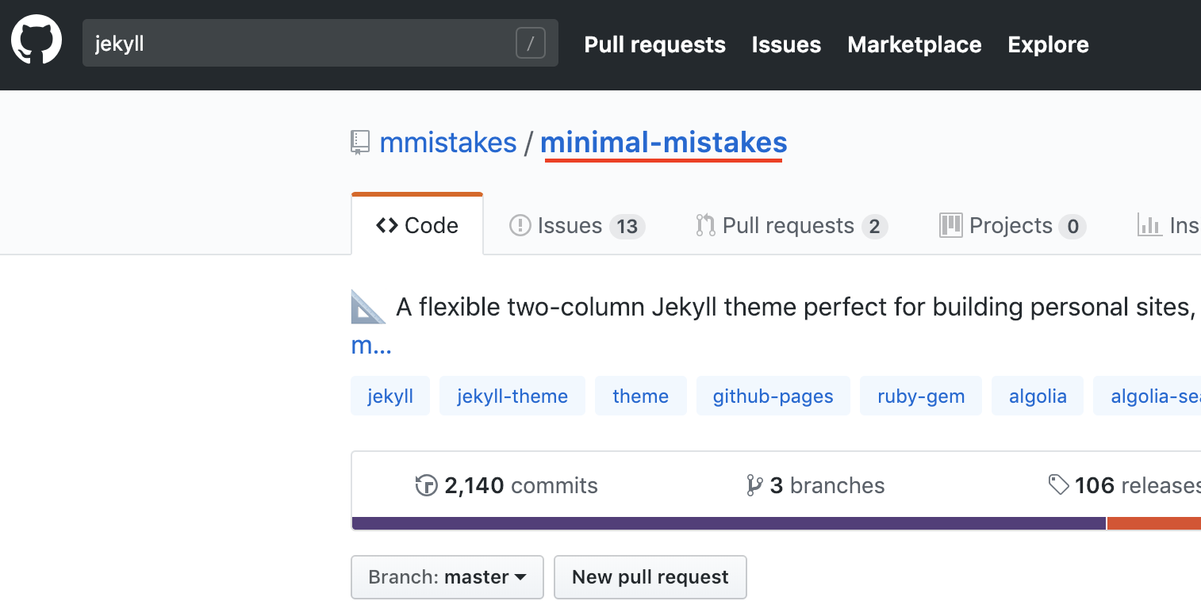The image size is (1201, 601).
Task: Select the 'ruby-gem' topic tag
Action: click(921, 396)
